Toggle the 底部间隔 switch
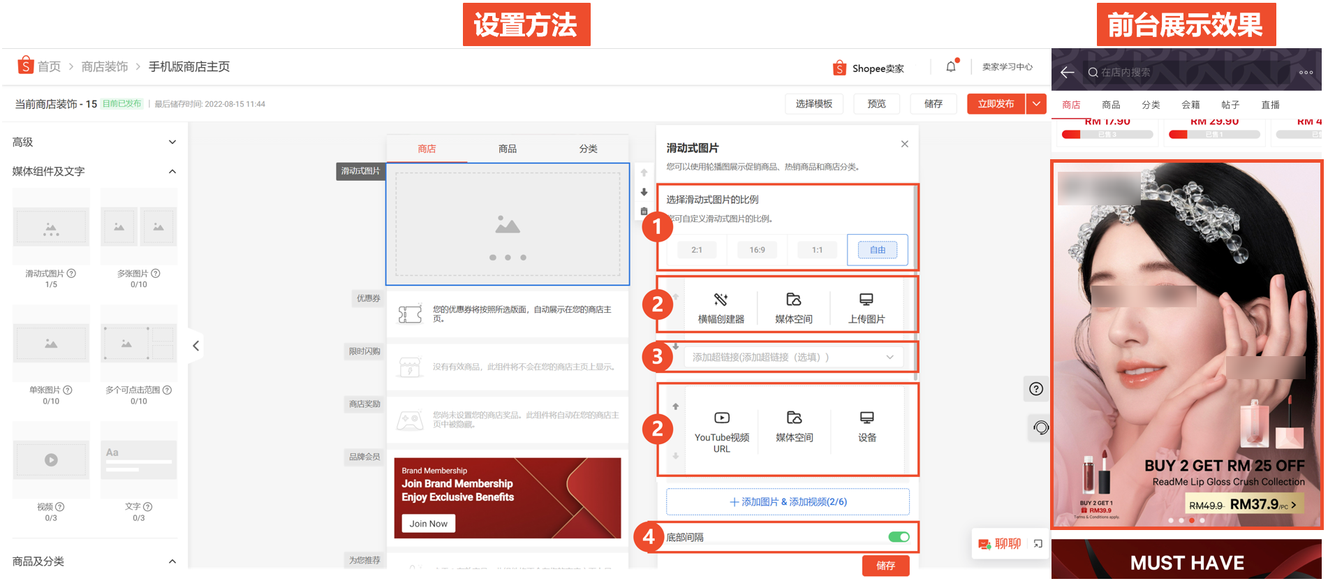Screen dimensions: 1328x581 pos(899,537)
